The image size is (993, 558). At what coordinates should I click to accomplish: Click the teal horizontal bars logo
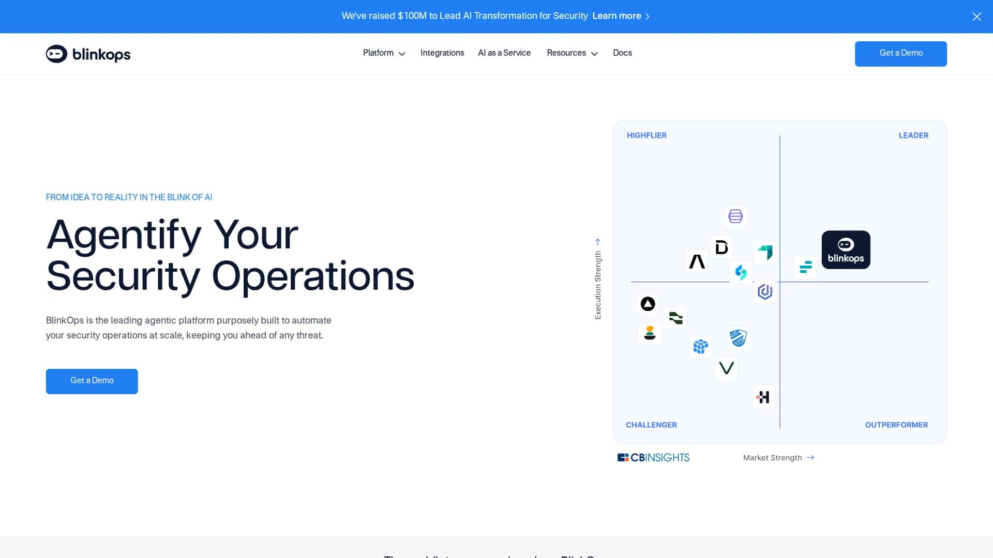[805, 267]
